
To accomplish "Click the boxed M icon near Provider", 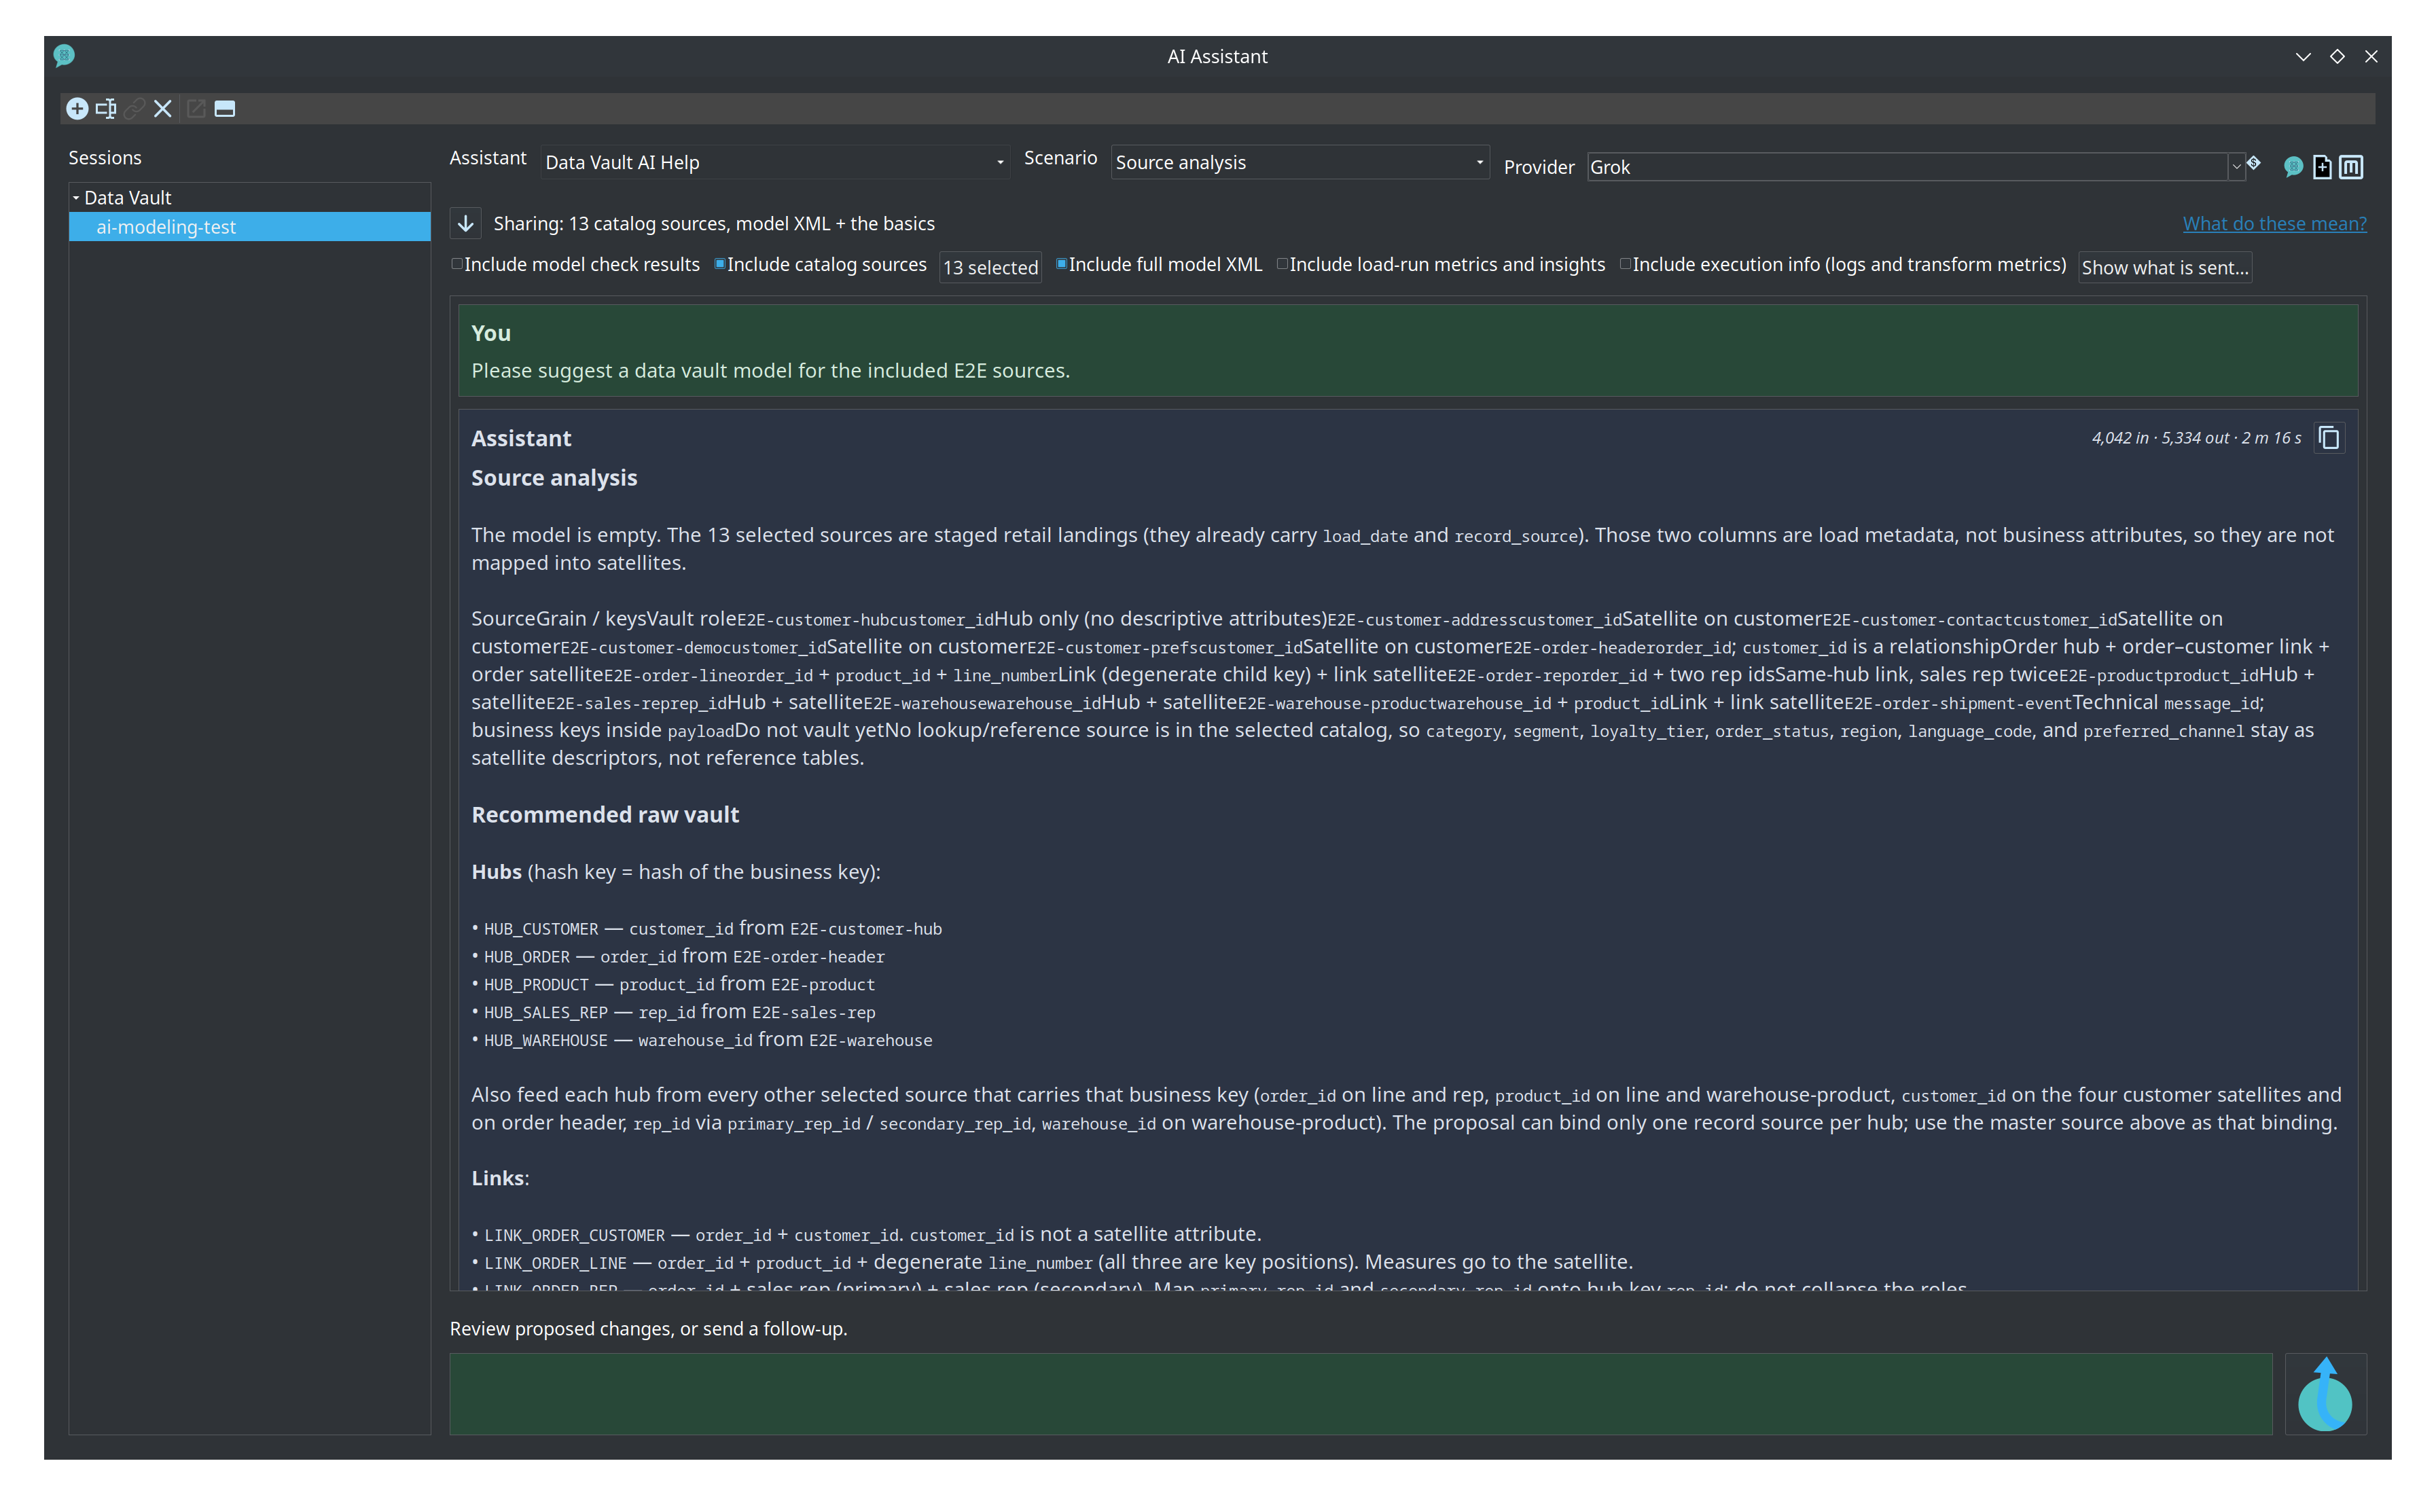I will pos(2351,167).
